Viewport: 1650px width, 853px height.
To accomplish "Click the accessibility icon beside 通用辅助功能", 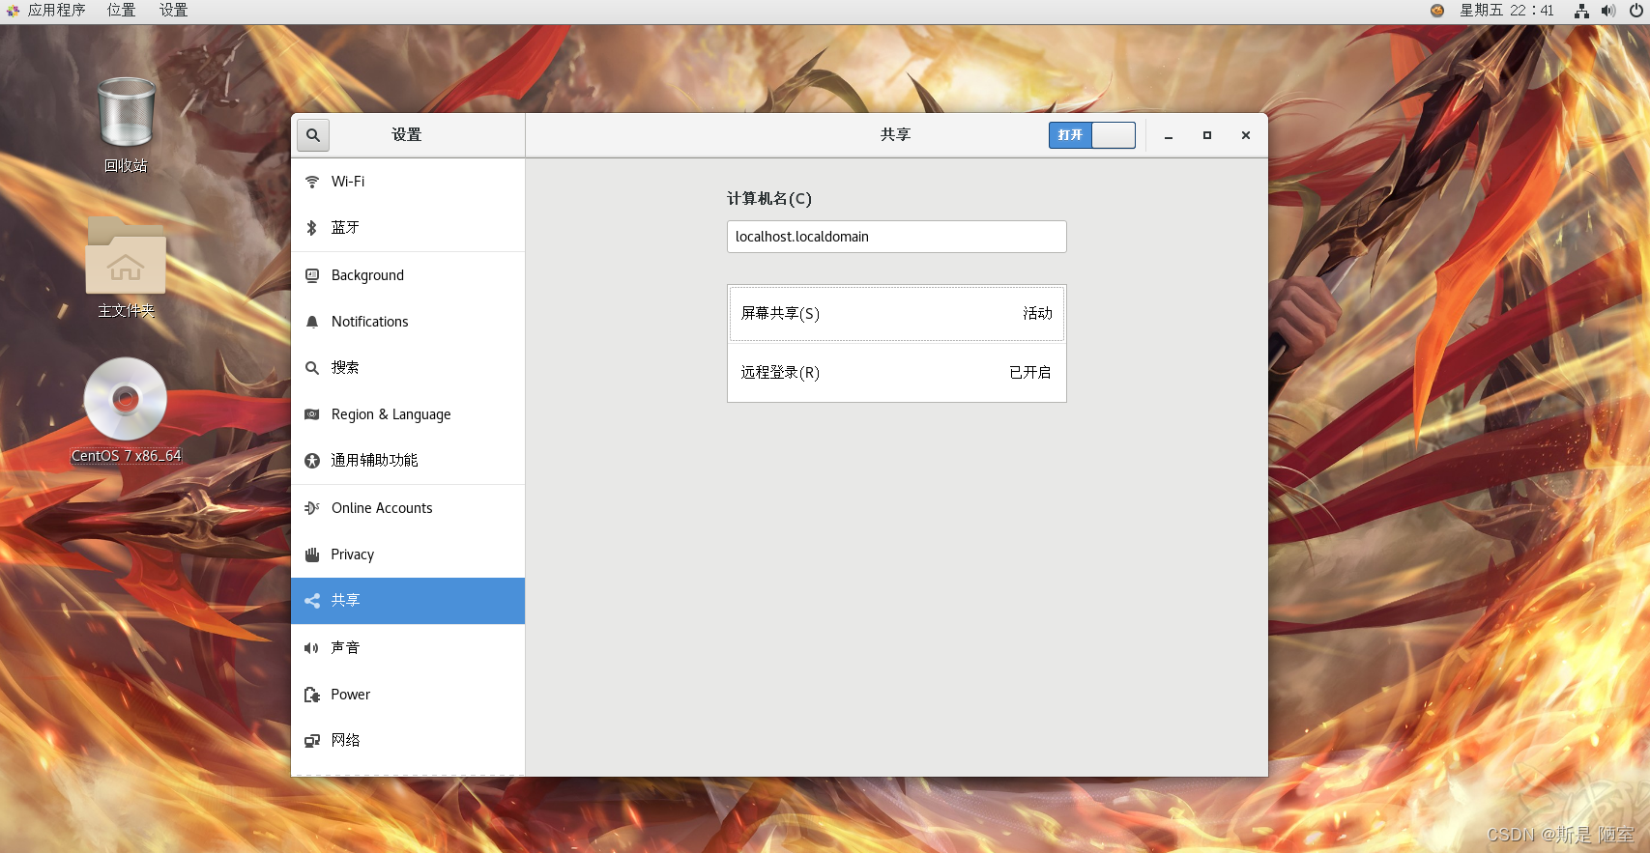I will click(312, 461).
